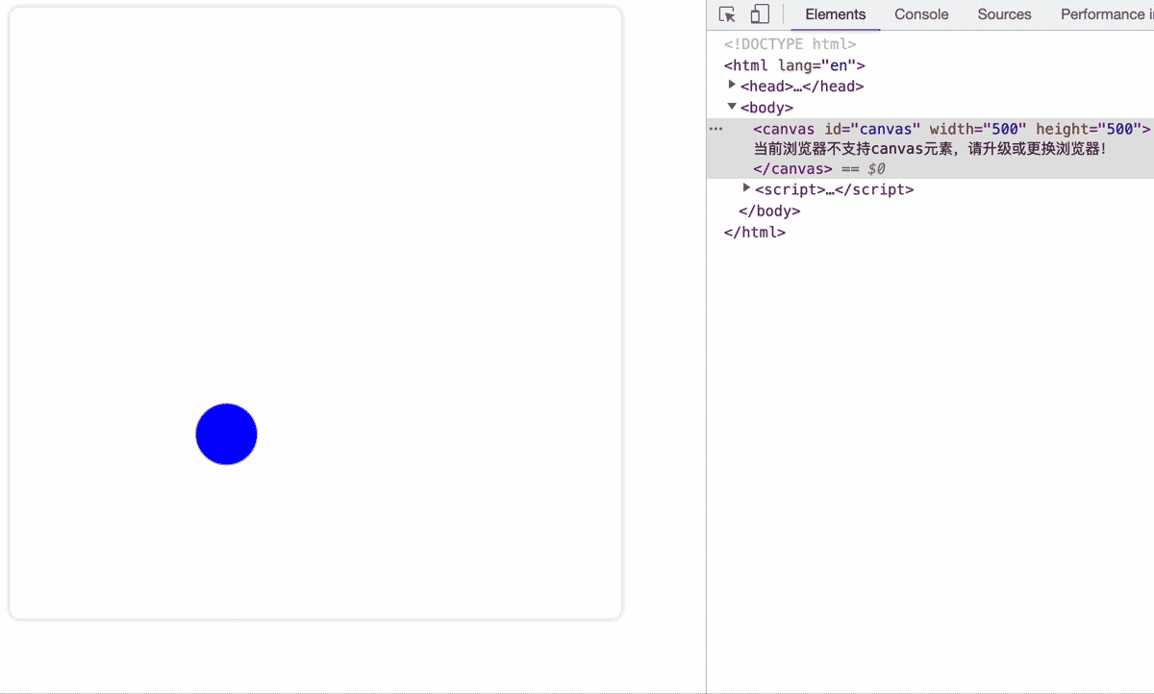Expand the script element node
Viewport: 1154px width, 694px height.
click(747, 188)
